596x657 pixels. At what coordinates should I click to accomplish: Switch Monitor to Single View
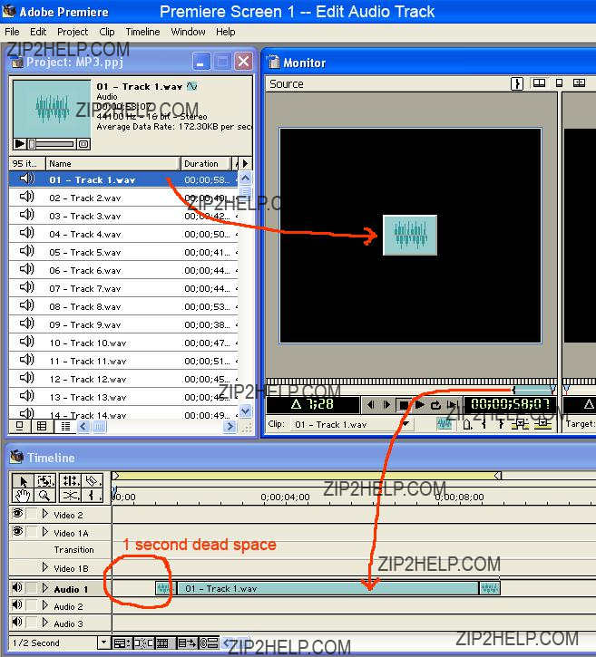point(559,83)
